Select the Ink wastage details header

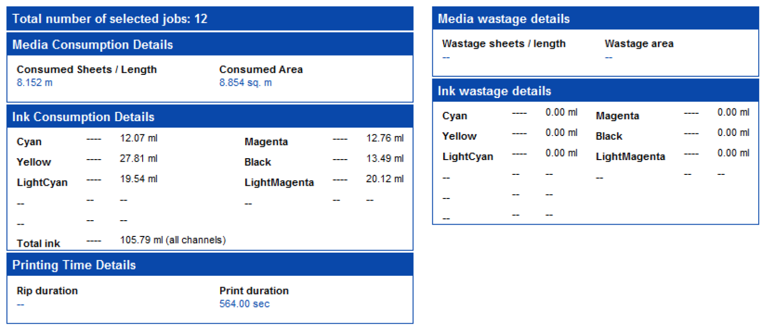[x=596, y=91]
